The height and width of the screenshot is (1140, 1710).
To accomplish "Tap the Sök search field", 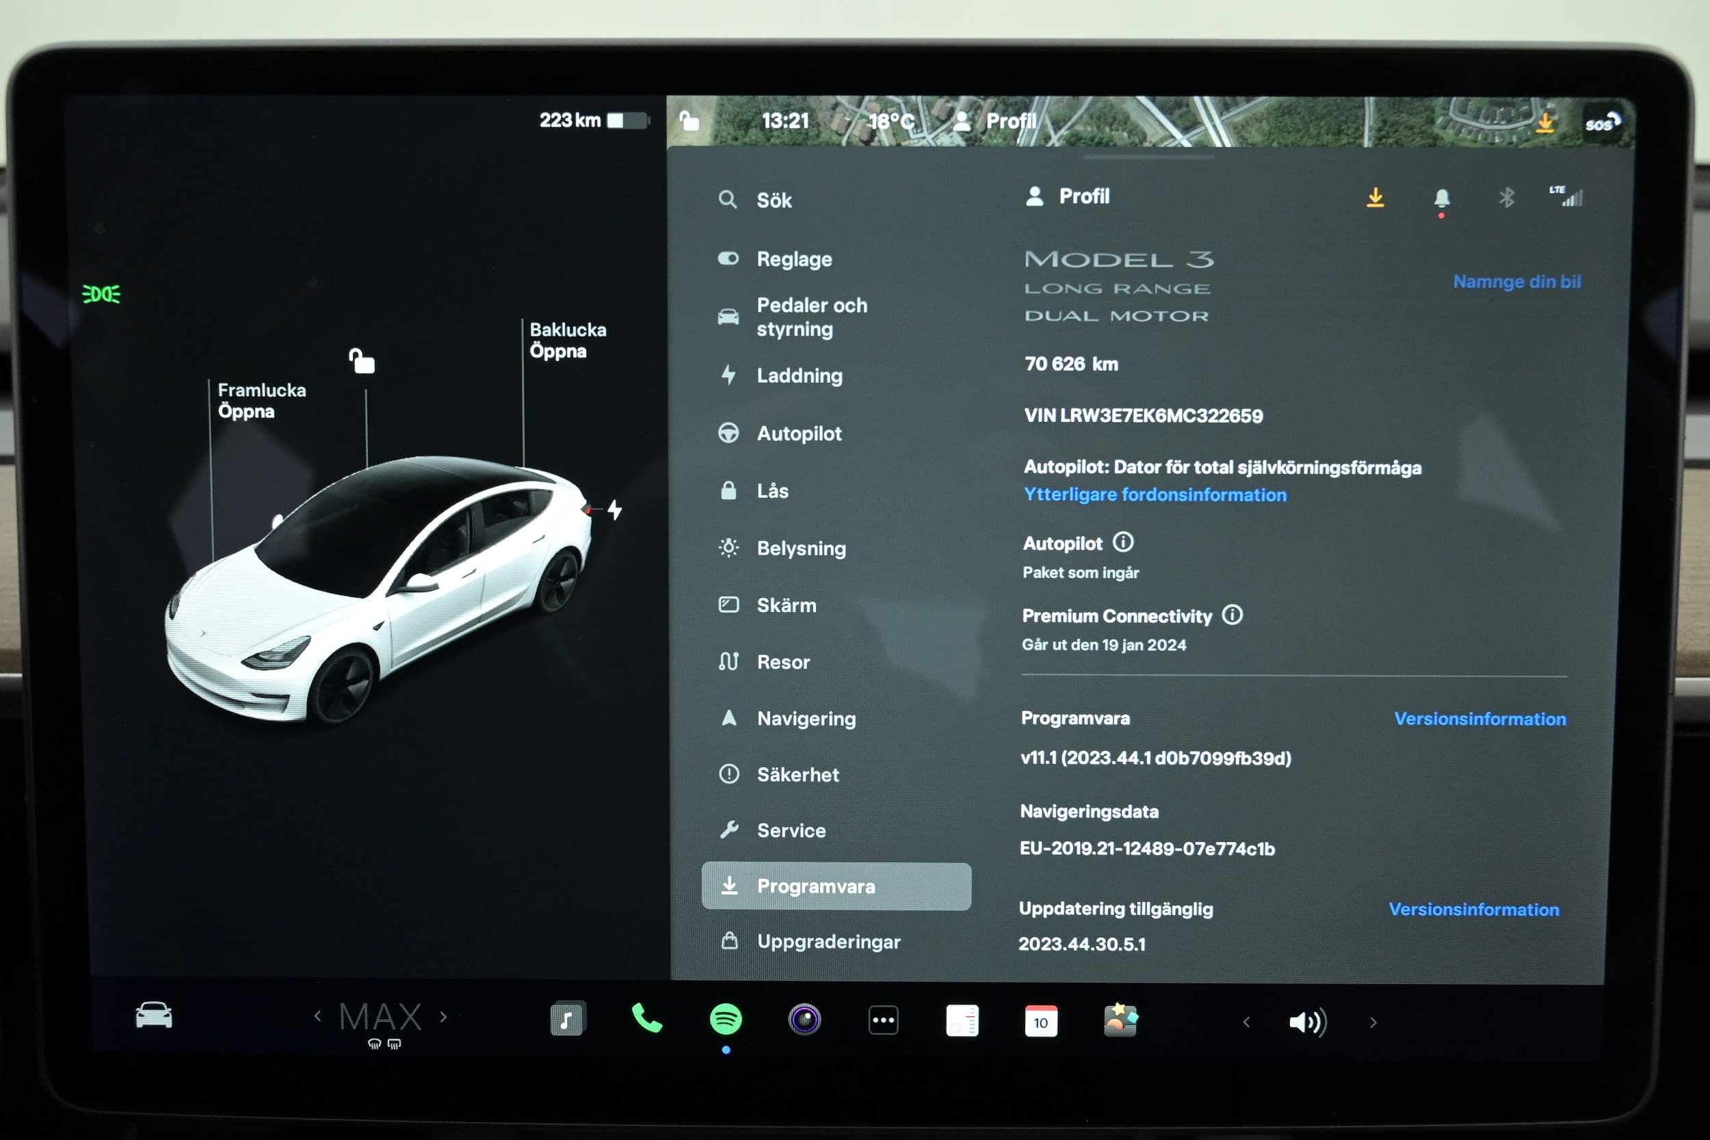I will (774, 200).
